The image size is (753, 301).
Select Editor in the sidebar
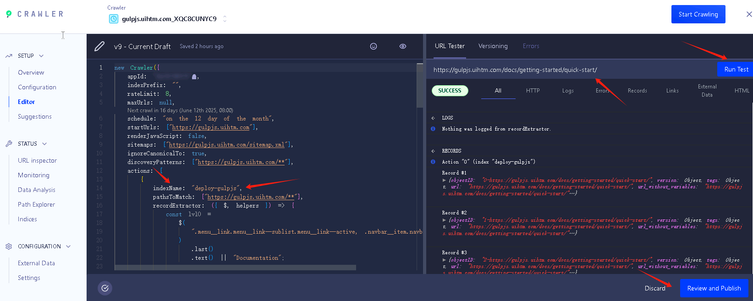click(x=27, y=102)
